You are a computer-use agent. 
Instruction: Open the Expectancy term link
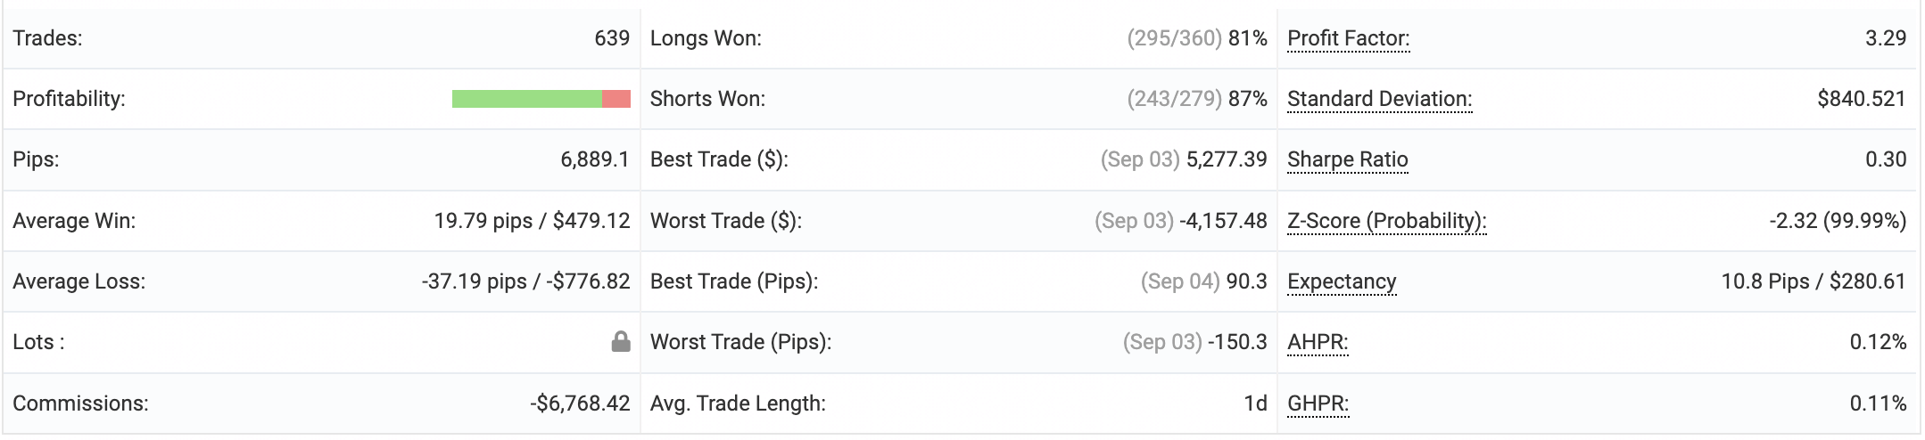[1342, 281]
